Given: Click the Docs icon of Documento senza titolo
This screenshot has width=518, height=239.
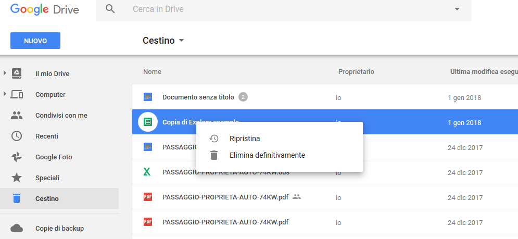Looking at the screenshot, I should 148,97.
